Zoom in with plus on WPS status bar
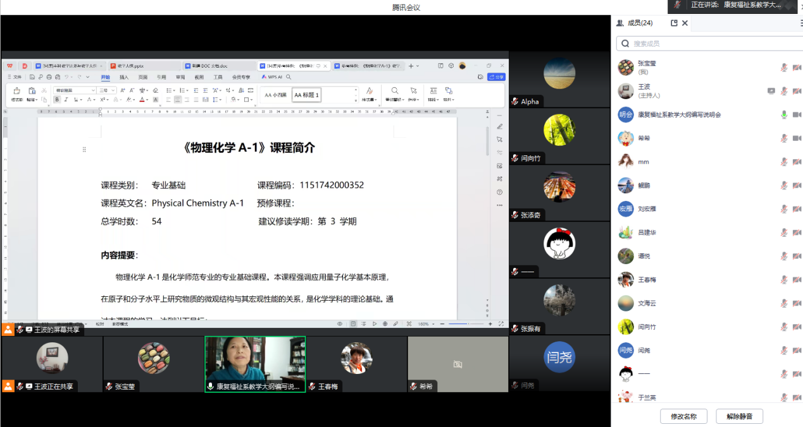Screen dimensions: 803x427 tap(490, 323)
